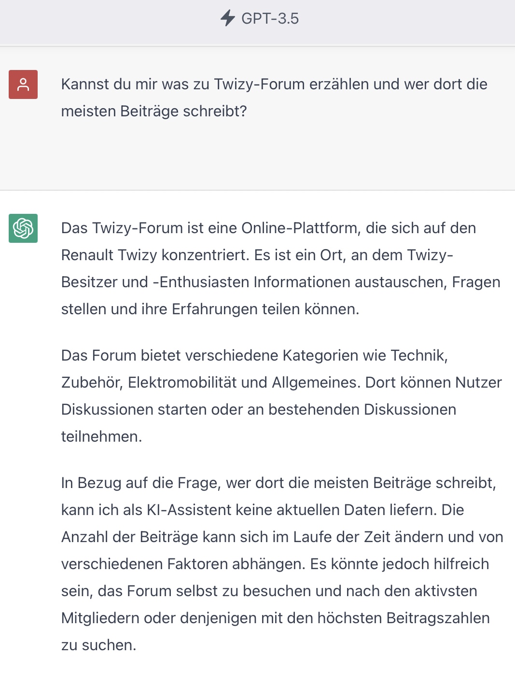Click the words "meisten Beiträge schreibt?" in question
This screenshot has width=515, height=698.
point(154,111)
